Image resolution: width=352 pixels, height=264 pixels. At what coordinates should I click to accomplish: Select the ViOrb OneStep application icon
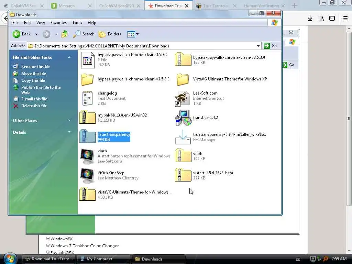pos(87,176)
